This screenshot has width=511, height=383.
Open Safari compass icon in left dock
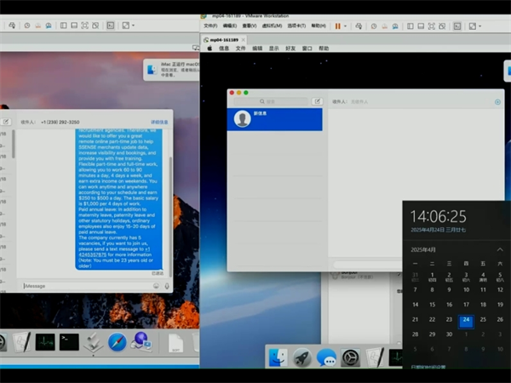click(x=117, y=342)
